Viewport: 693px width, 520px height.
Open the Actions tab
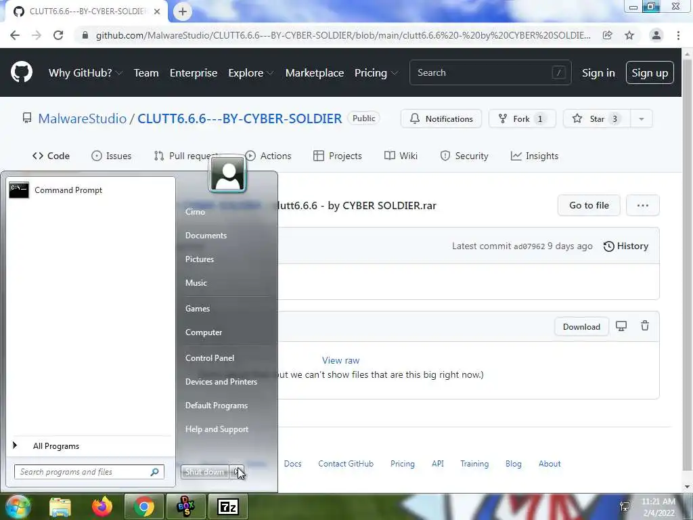pyautogui.click(x=269, y=156)
